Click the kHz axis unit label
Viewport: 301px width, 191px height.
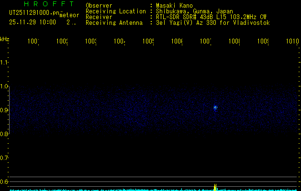[x=5, y=39]
